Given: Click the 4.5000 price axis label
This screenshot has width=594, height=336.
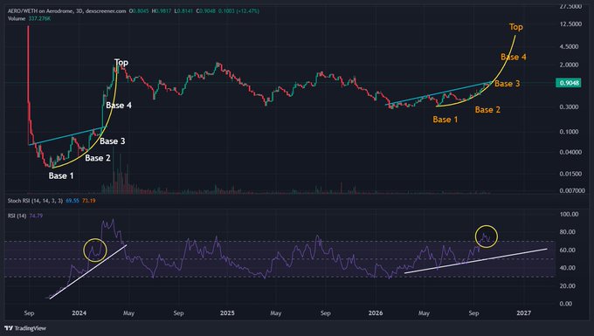Looking at the screenshot, I should click(x=570, y=46).
